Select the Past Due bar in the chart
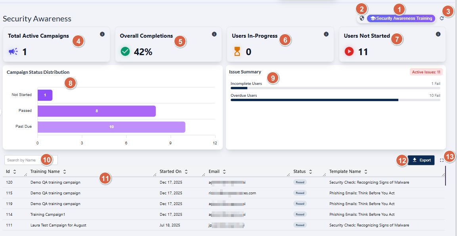Screen dimensions: 457x236 click(111, 127)
